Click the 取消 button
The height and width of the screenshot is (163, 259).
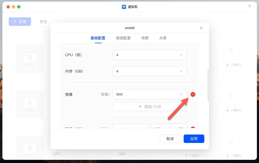(x=170, y=139)
